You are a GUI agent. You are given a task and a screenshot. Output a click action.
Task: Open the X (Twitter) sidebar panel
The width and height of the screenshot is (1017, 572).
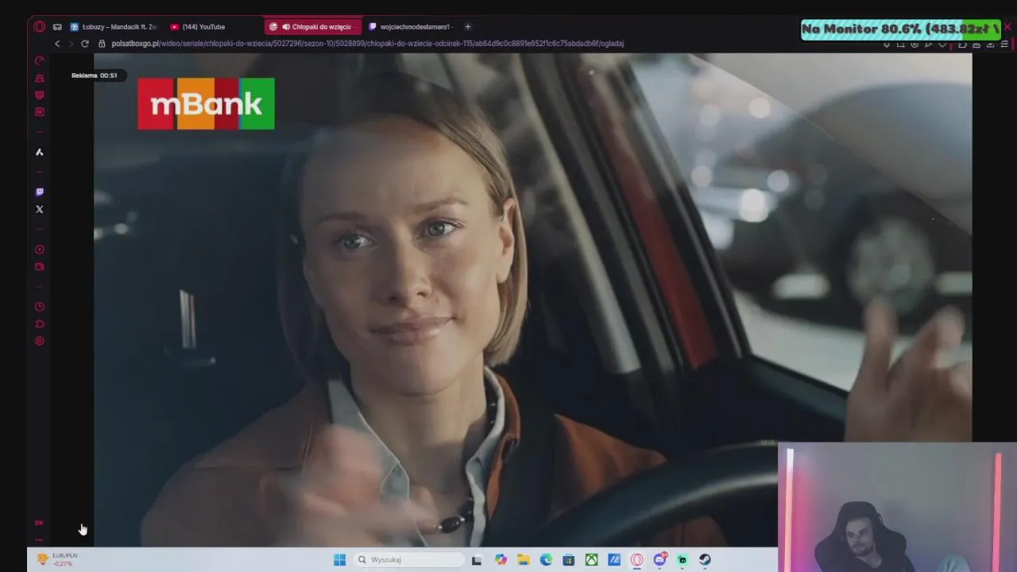[x=39, y=209]
